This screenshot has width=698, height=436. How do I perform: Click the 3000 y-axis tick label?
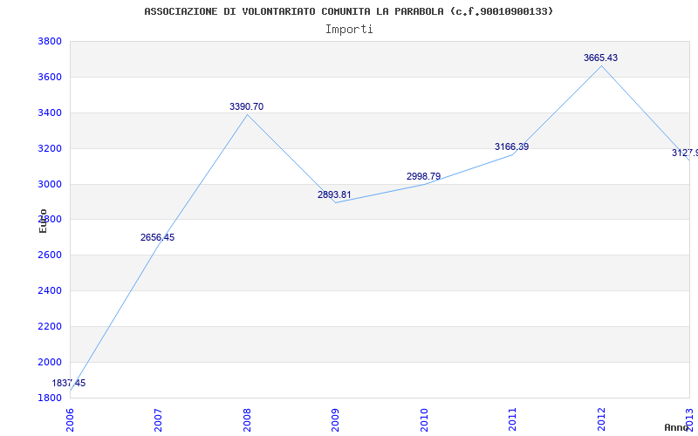[51, 184]
